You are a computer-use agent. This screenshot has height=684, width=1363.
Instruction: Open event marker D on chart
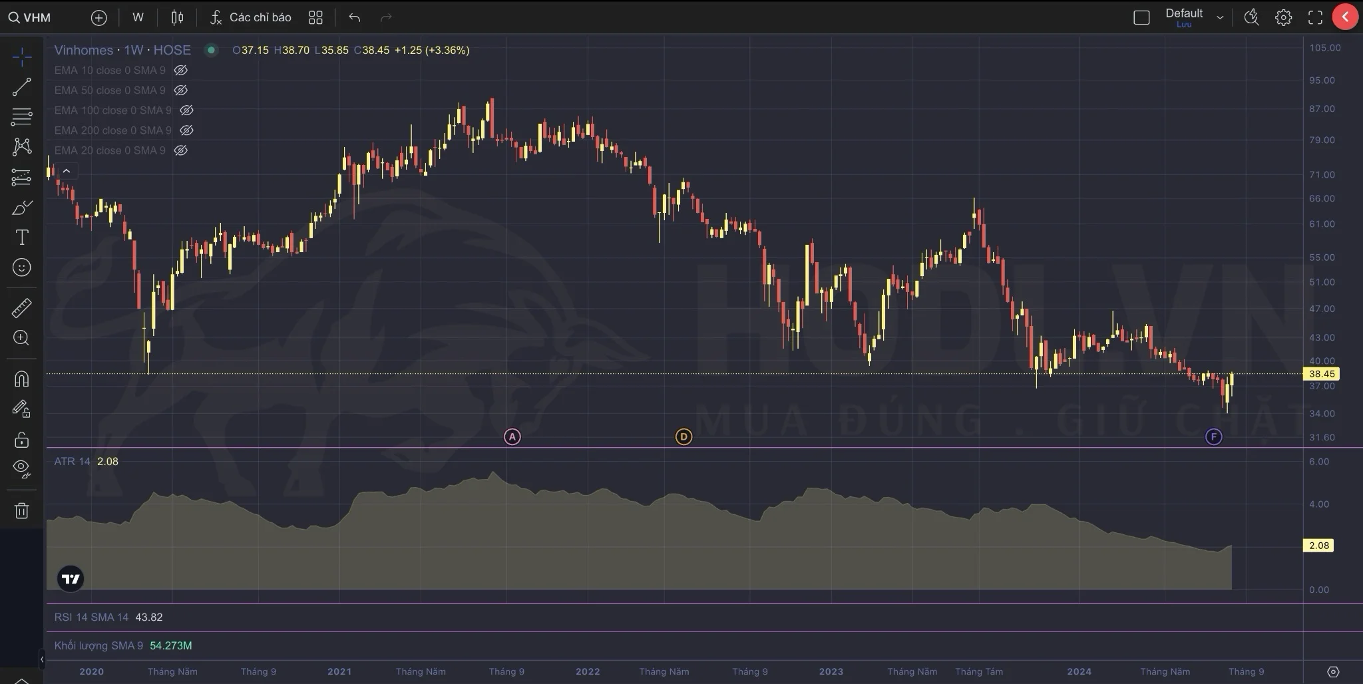point(683,436)
